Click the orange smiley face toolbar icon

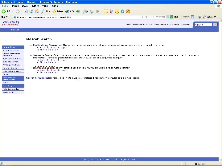tap(128, 11)
